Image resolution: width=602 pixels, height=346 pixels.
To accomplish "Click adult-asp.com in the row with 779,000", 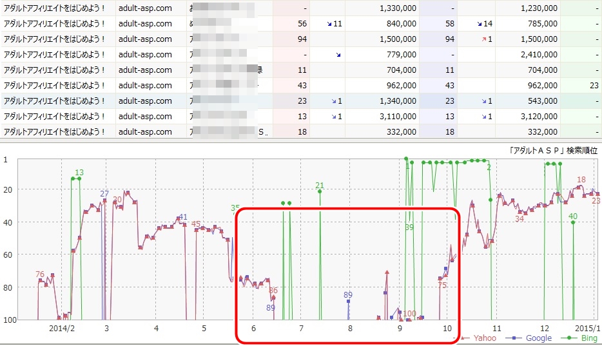I will click(x=145, y=55).
